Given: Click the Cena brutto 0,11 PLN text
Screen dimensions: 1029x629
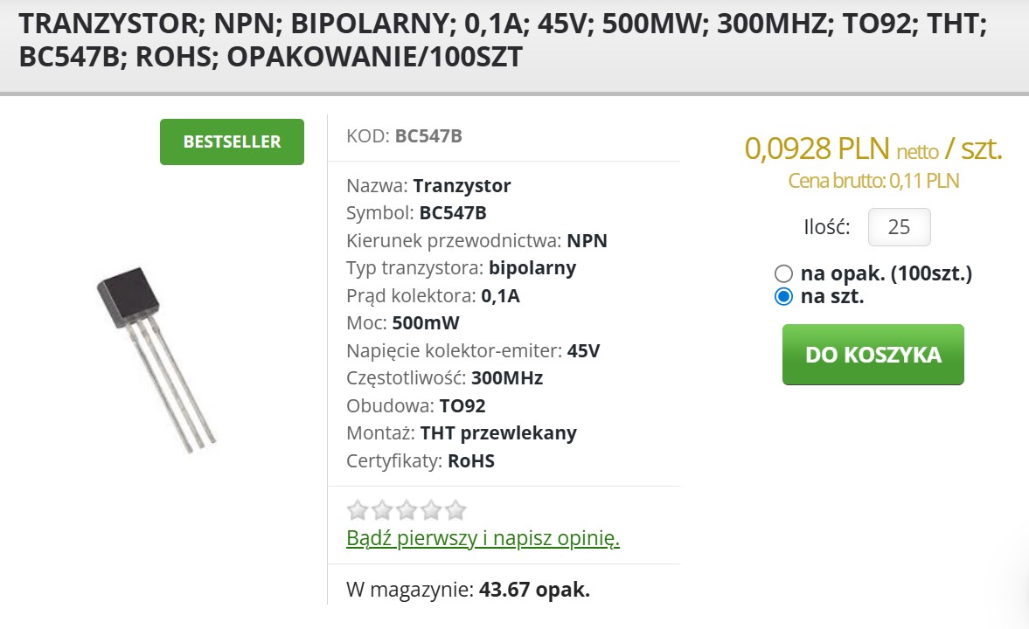Looking at the screenshot, I should 873,181.
